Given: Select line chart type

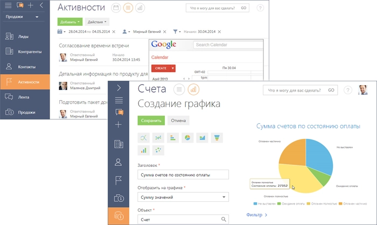Looking at the screenshot, I should tap(158, 138).
